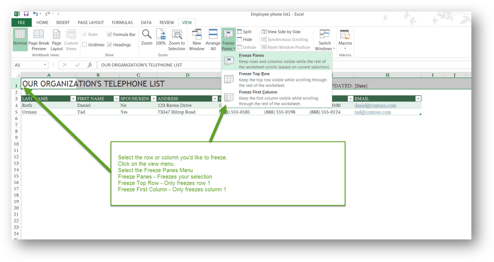Viewport: 494px width, 262px height.
Task: Open the PAGE LAYOUT ribbon tab
Action: [90, 23]
